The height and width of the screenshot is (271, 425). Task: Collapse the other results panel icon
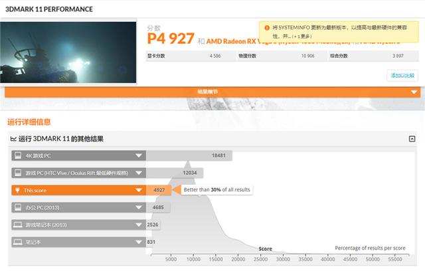412,139
